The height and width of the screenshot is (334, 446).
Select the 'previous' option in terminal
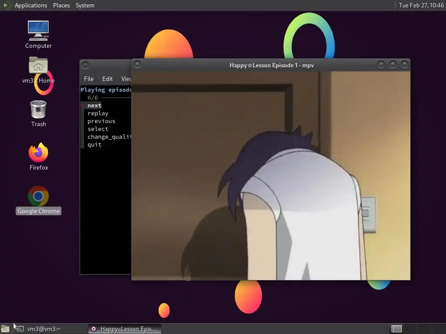click(101, 121)
